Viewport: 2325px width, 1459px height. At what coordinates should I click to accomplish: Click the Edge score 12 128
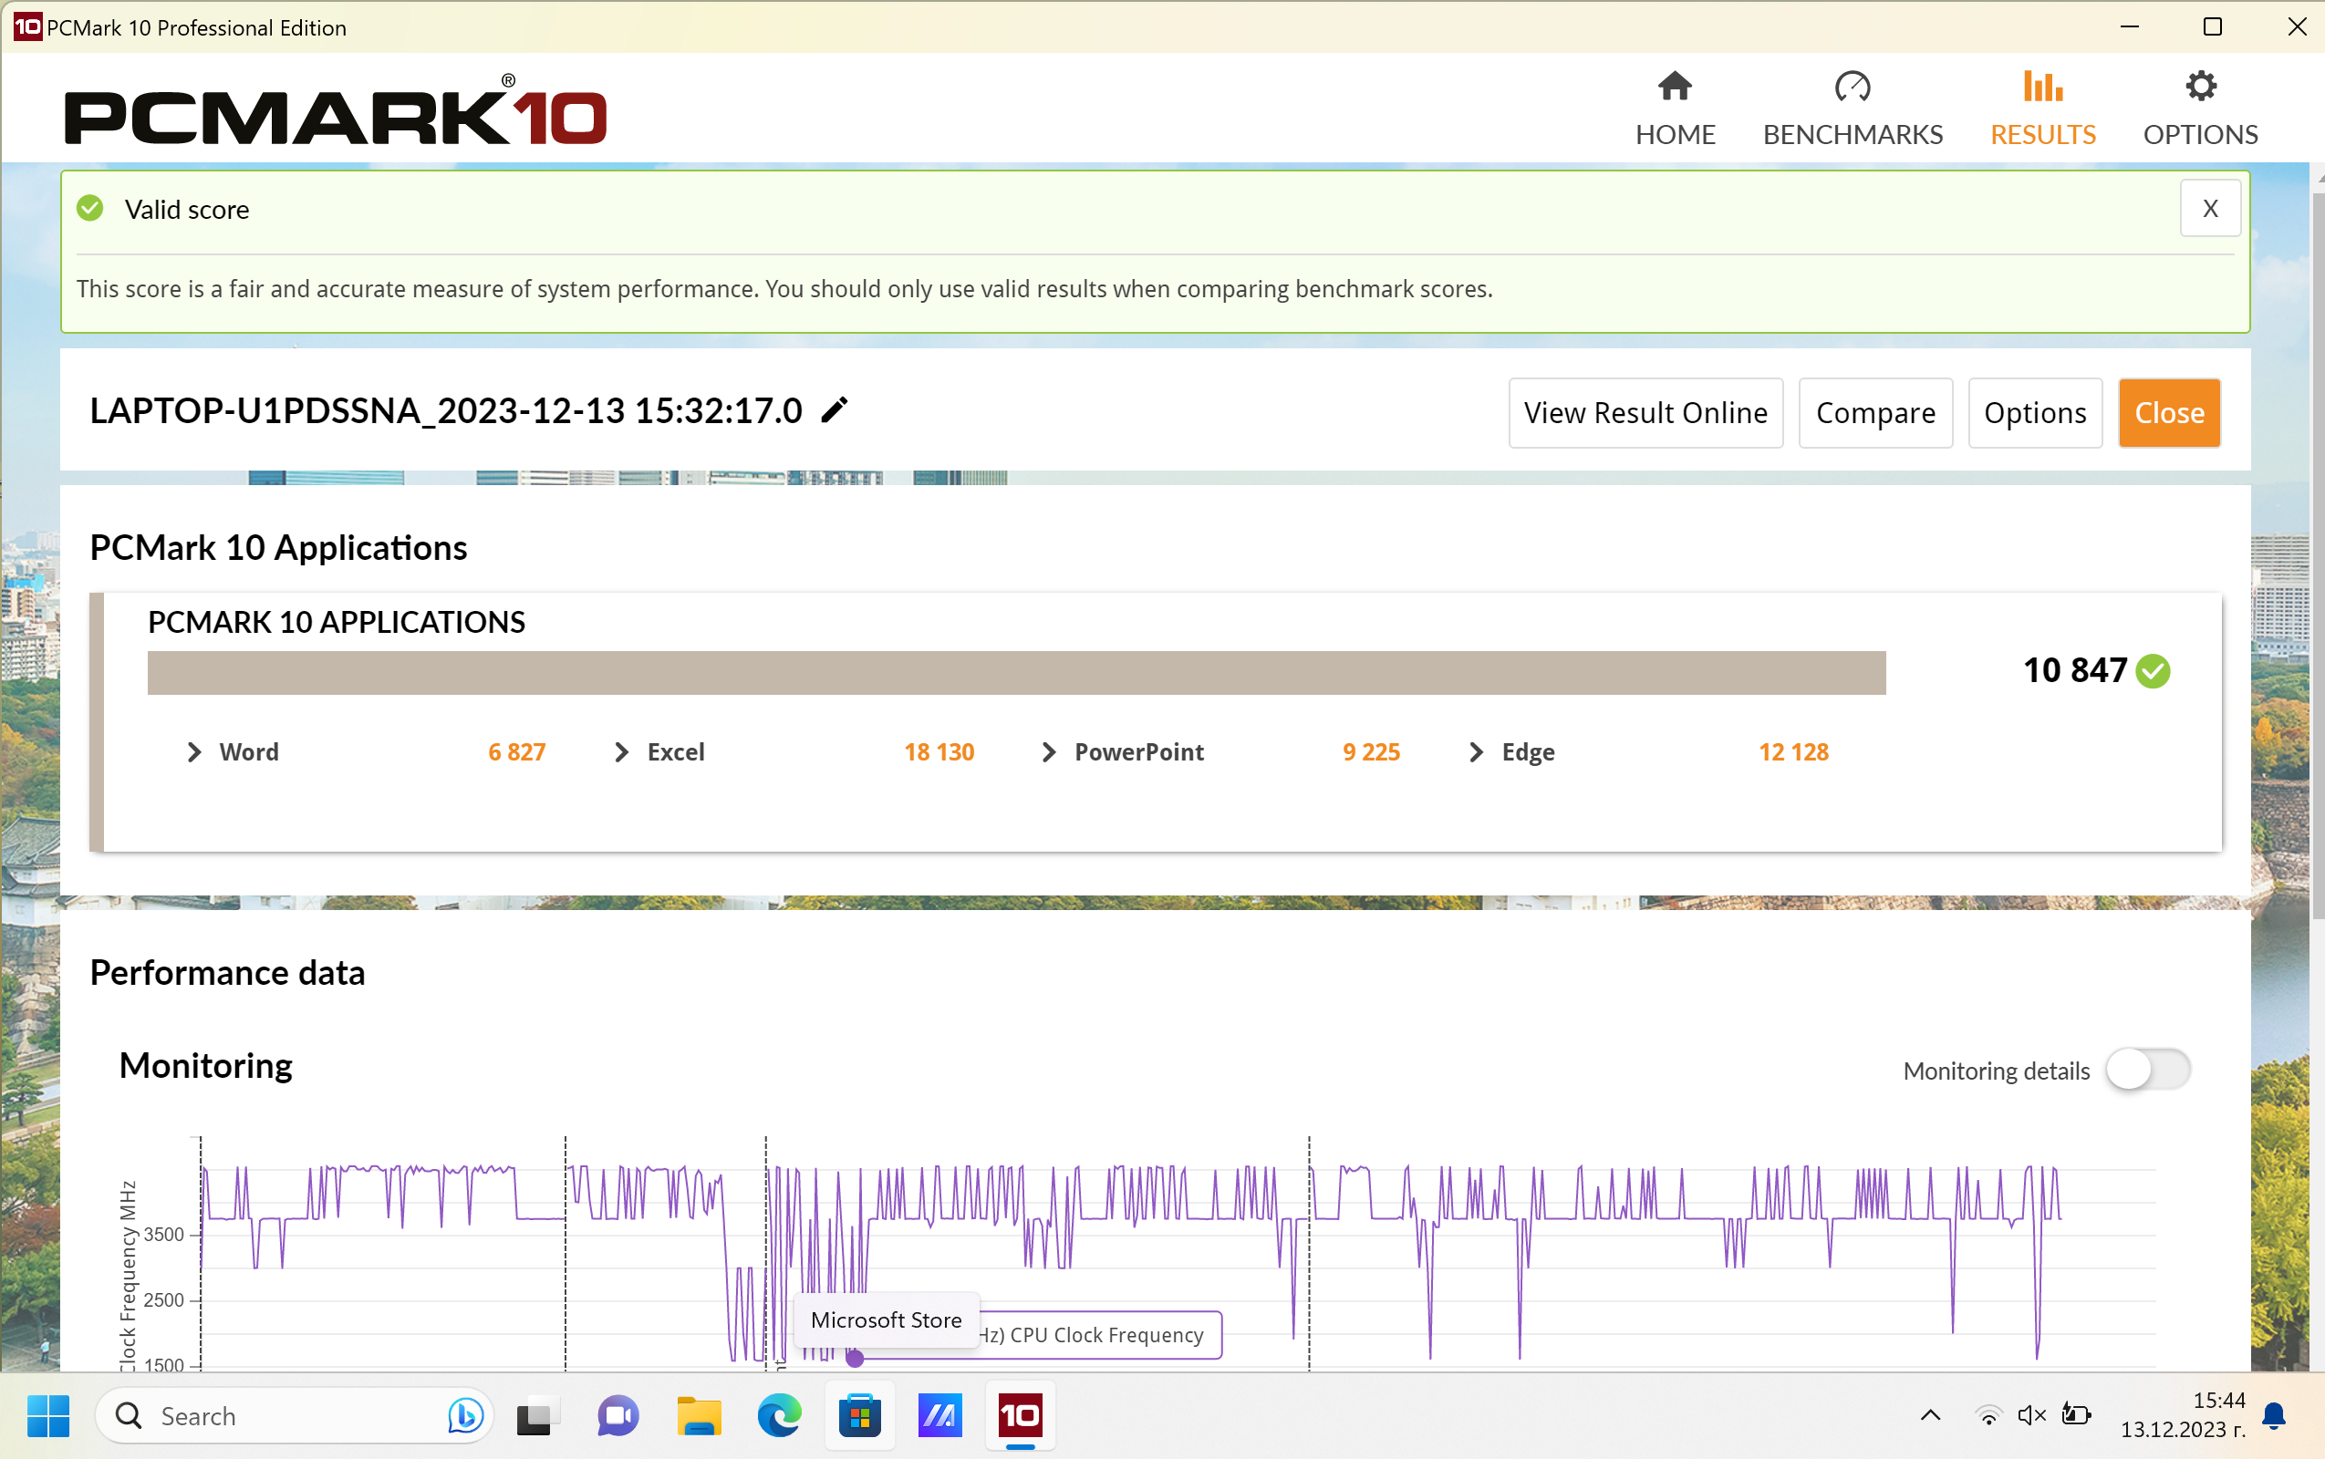[x=1793, y=751]
